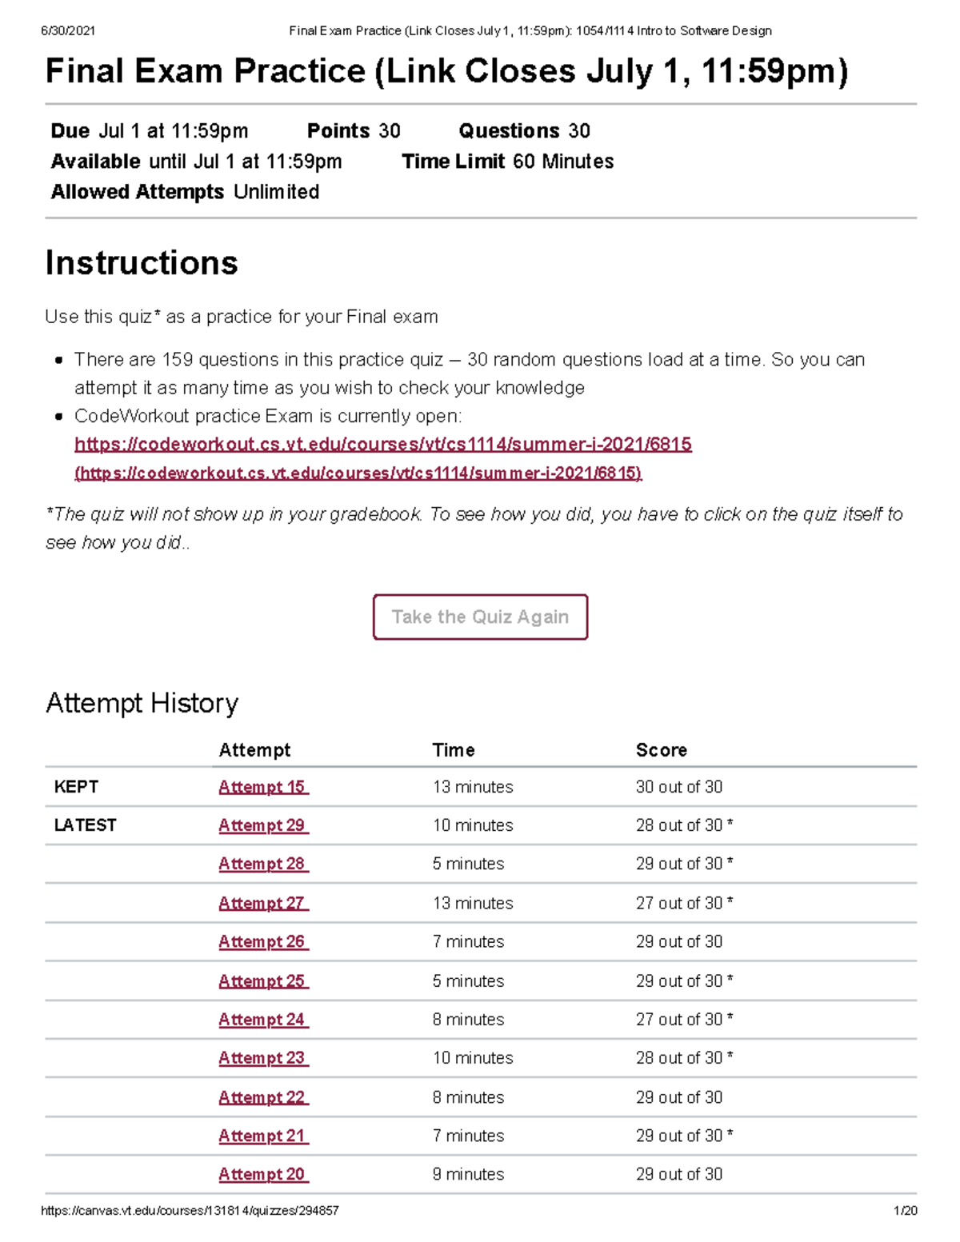
Task: Open the codeworkout.cs.vt.edu course link
Action: [x=384, y=445]
